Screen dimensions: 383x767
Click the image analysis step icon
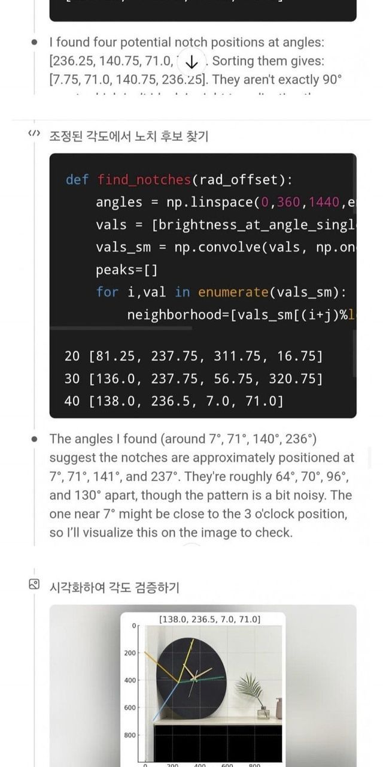(34, 584)
